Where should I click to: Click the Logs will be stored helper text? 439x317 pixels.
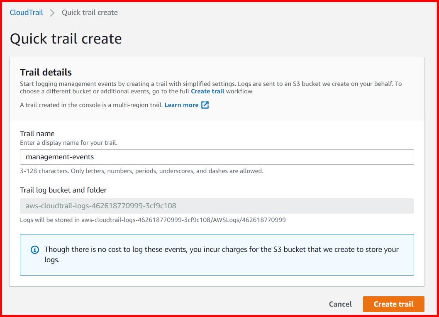pyautogui.click(x=153, y=220)
